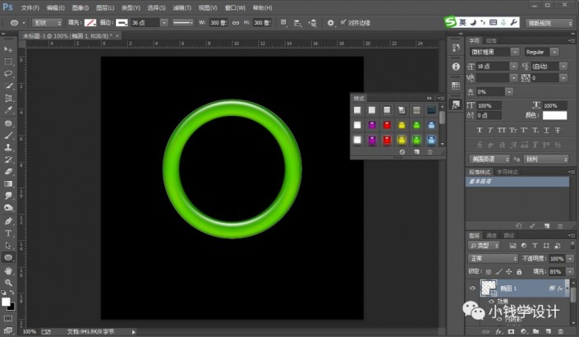Click the red glass button style preset
Screen dimensions: 579x337
[387, 125]
